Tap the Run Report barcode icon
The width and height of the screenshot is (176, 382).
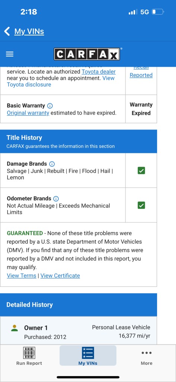29,353
